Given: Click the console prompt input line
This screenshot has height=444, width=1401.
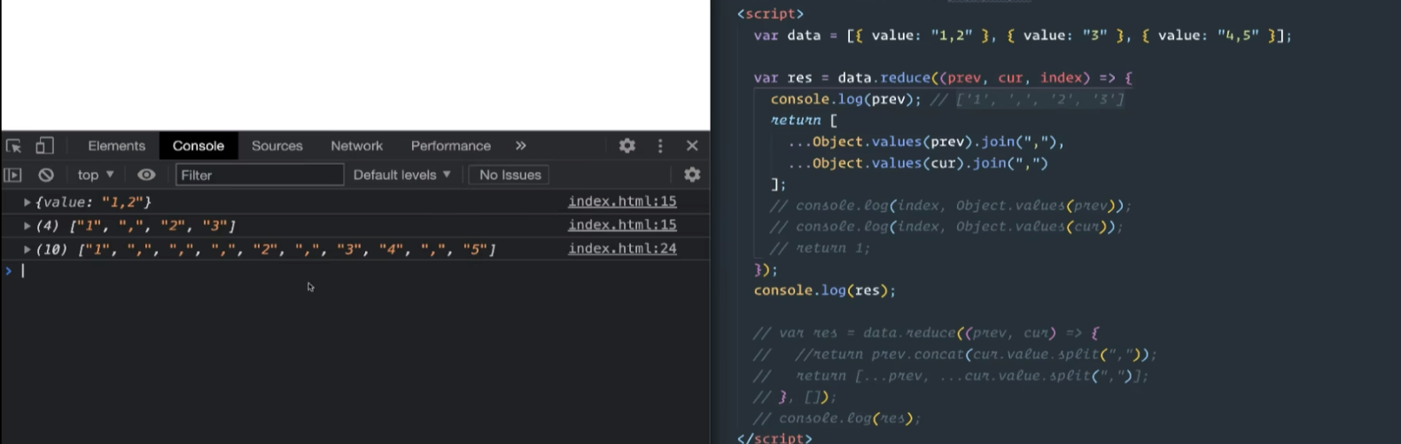Looking at the screenshot, I should coord(354,271).
